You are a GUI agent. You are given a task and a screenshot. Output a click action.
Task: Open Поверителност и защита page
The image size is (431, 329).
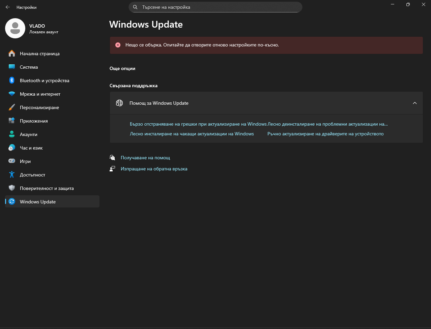pyautogui.click(x=52, y=188)
